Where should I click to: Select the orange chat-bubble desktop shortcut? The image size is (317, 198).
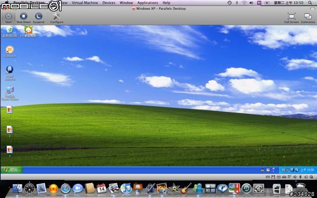(10, 51)
